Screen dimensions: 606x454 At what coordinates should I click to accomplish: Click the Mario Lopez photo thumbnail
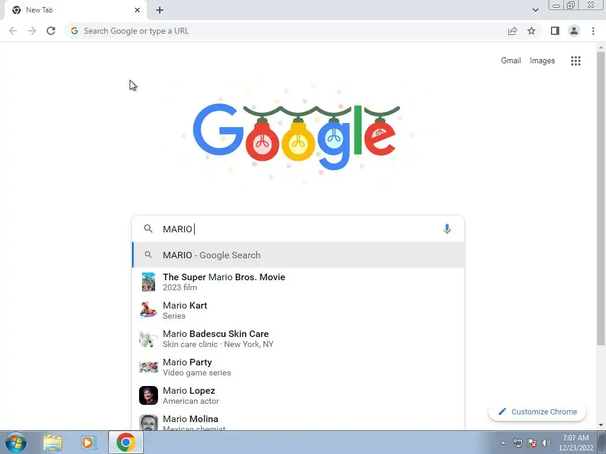(149, 395)
